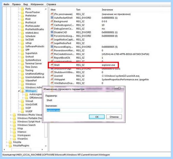The height and width of the screenshot is (159, 173).
Task: Click the Ports folder icon
Action: (x=22, y=9)
